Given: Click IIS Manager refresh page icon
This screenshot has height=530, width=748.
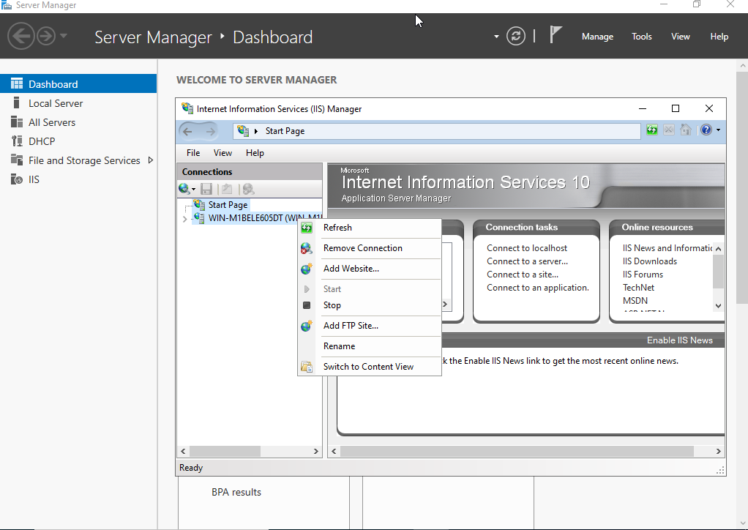Looking at the screenshot, I should coord(651,130).
